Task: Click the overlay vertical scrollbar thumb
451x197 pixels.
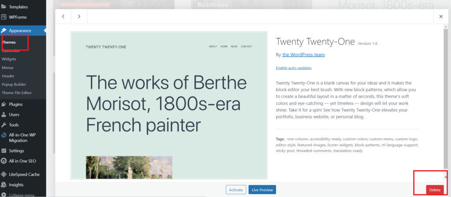Action: (446, 99)
